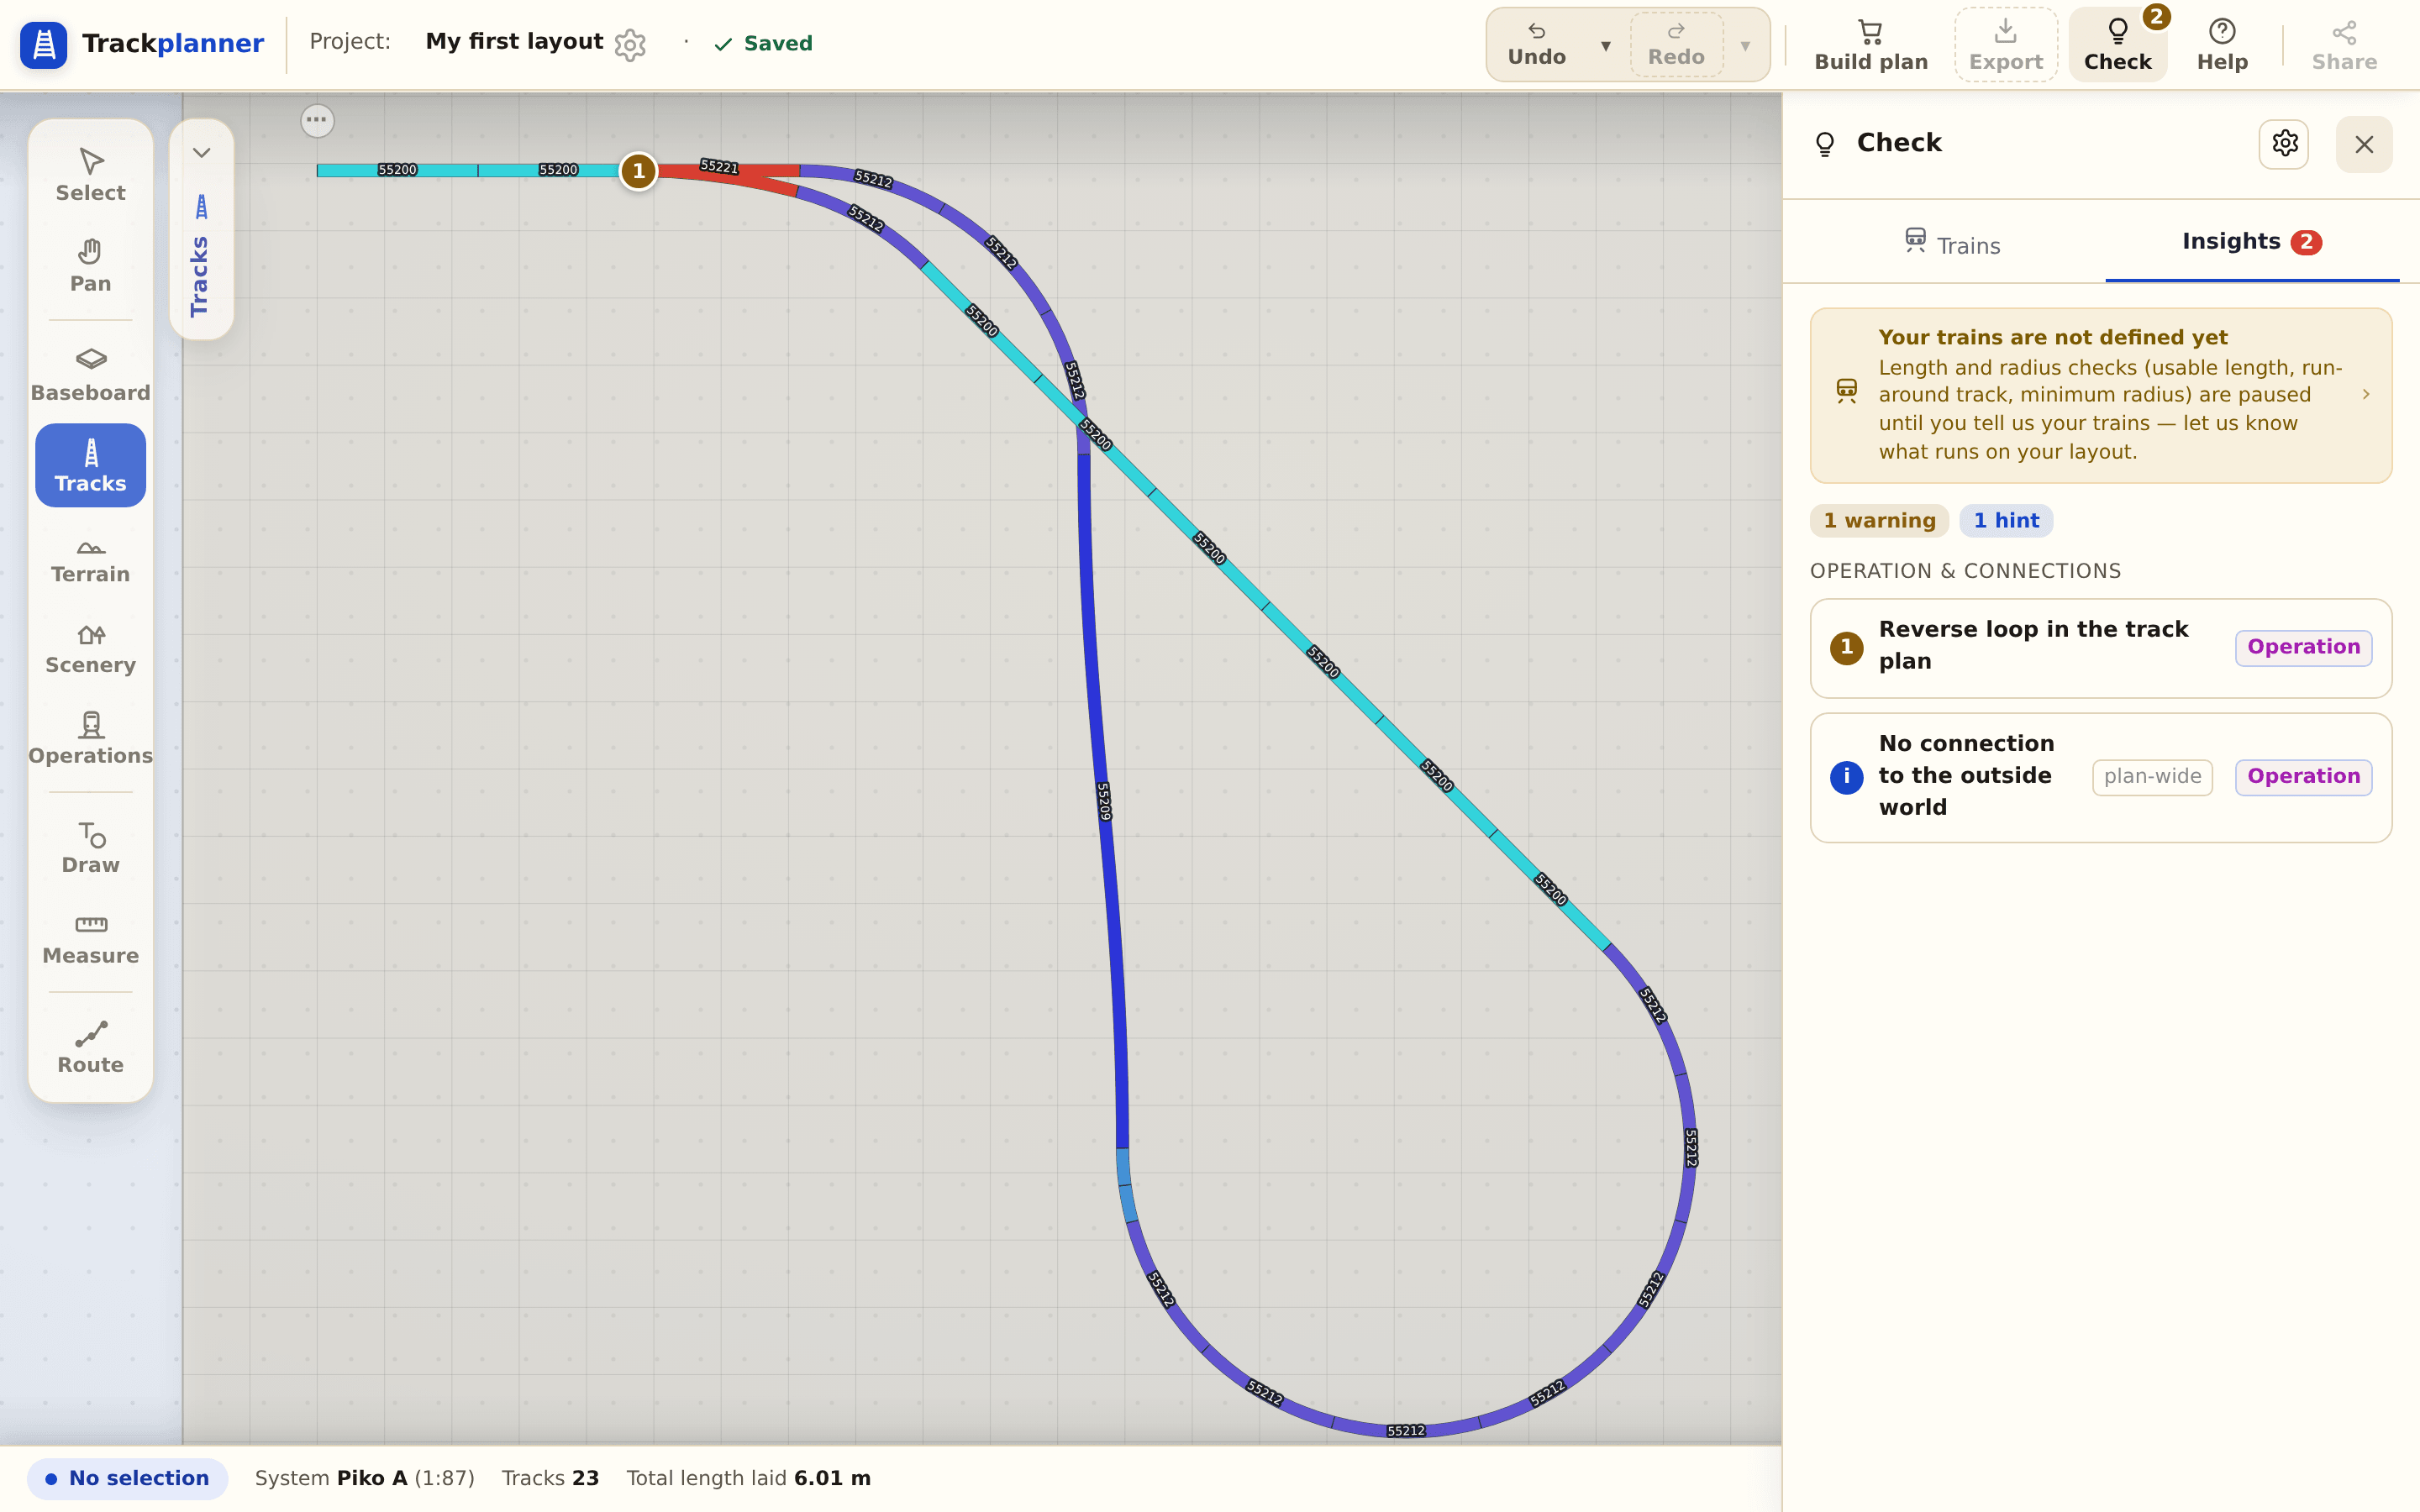Click the plan-wide tag
The width and height of the screenshot is (2420, 1512).
[2152, 777]
